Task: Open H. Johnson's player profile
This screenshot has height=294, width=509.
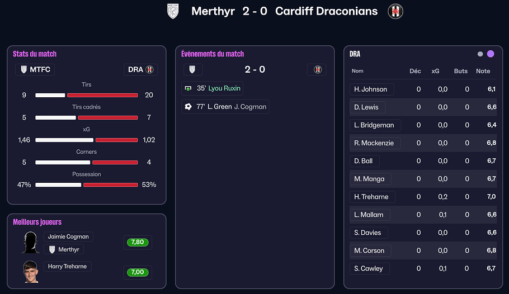Action: [x=370, y=89]
